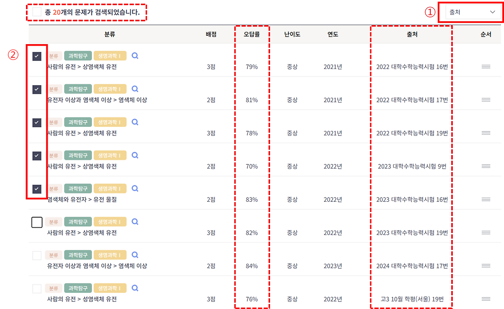Click the 오답률 column header

(252, 34)
